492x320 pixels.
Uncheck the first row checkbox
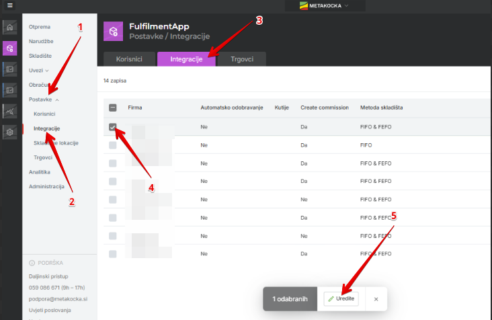point(113,127)
